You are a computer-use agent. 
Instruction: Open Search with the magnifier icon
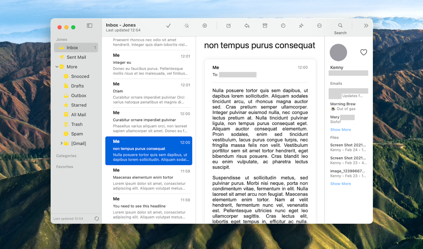pyautogui.click(x=339, y=25)
